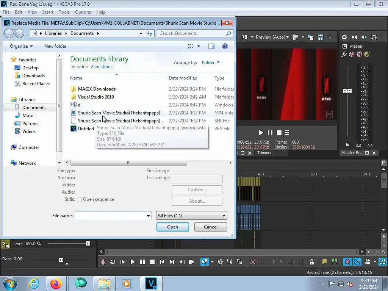Open the Tools menu

pos(64,12)
